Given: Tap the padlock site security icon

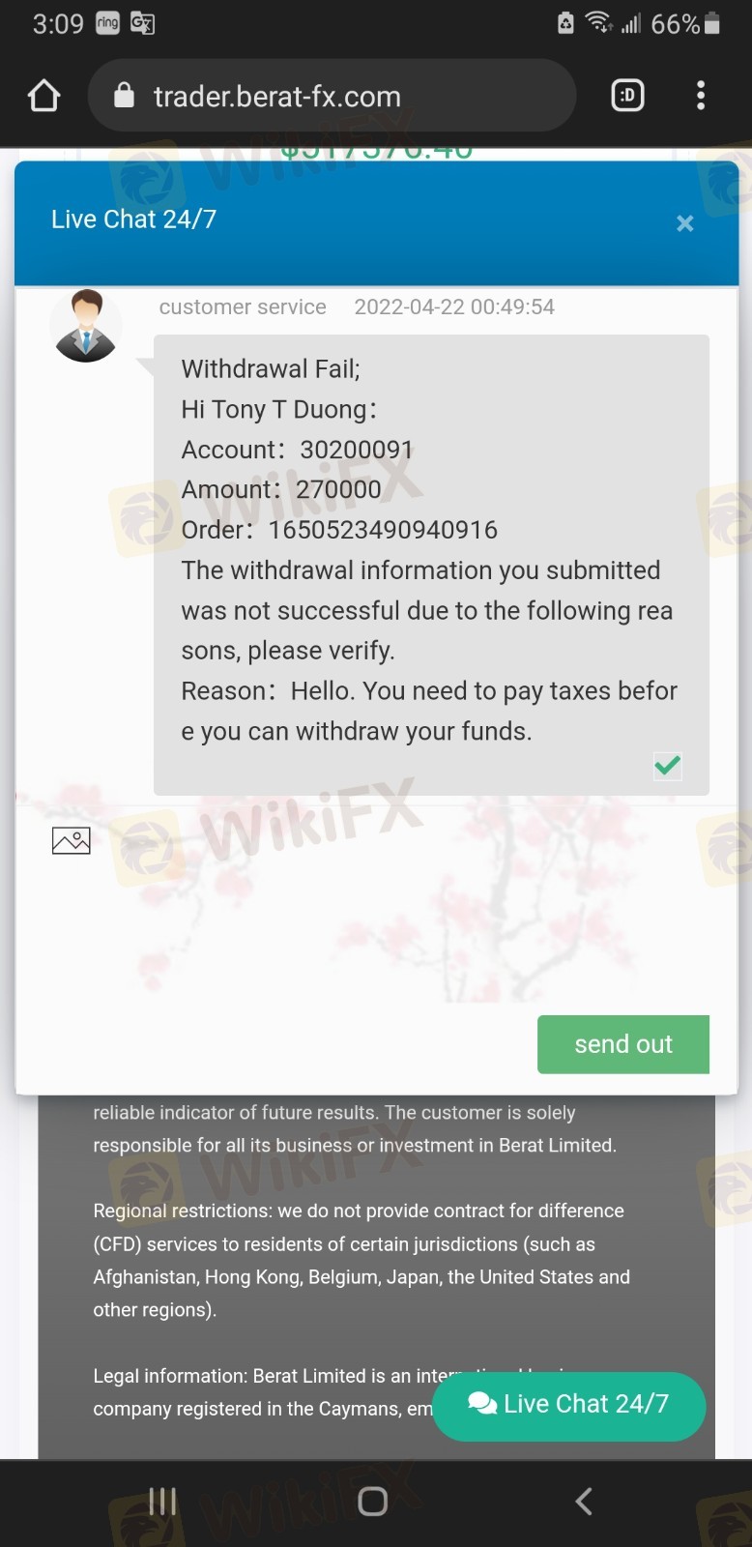Looking at the screenshot, I should [124, 95].
